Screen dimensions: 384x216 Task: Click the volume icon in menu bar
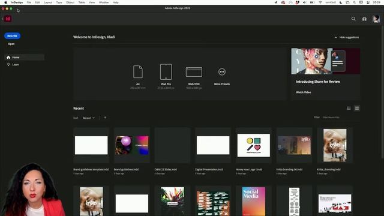pos(305,2)
